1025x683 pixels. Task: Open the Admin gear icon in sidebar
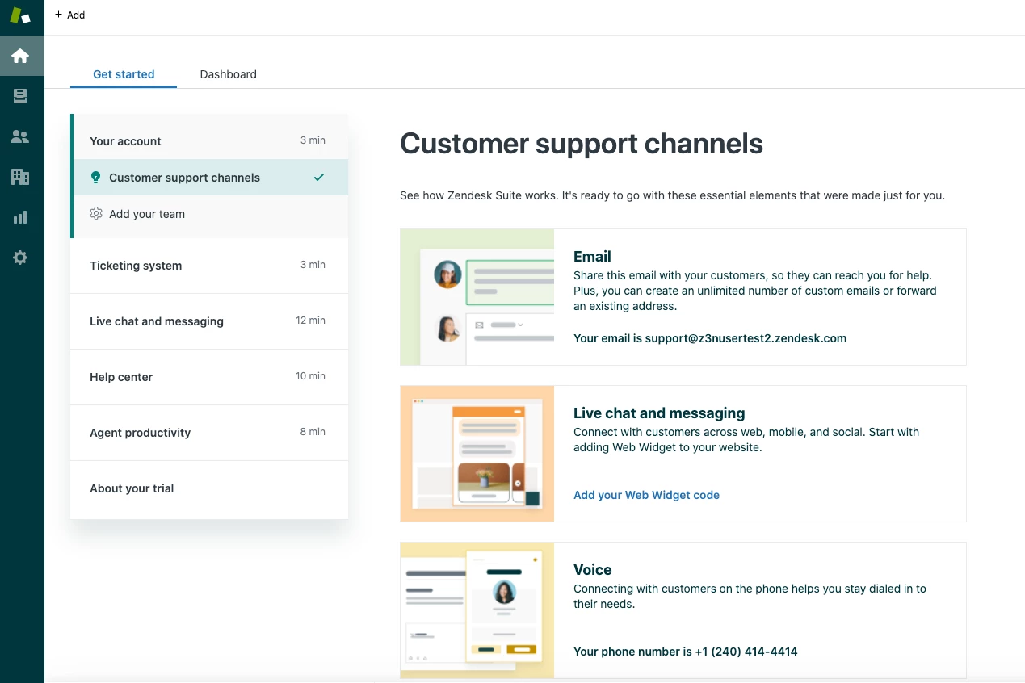20,258
